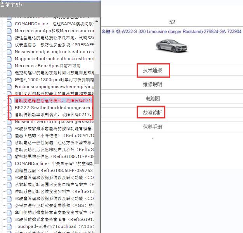Image resolution: width=243 pixels, height=233 pixels.
Task: Select the 仪表盘信息 PRESAFE entry
Action: pyautogui.click(x=54, y=45)
